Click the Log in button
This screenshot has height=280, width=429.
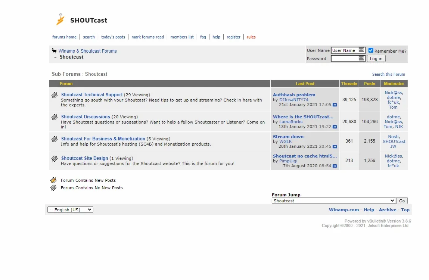coord(376,58)
